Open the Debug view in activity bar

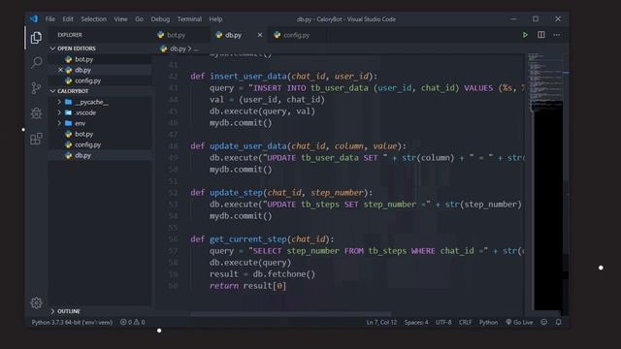point(36,113)
